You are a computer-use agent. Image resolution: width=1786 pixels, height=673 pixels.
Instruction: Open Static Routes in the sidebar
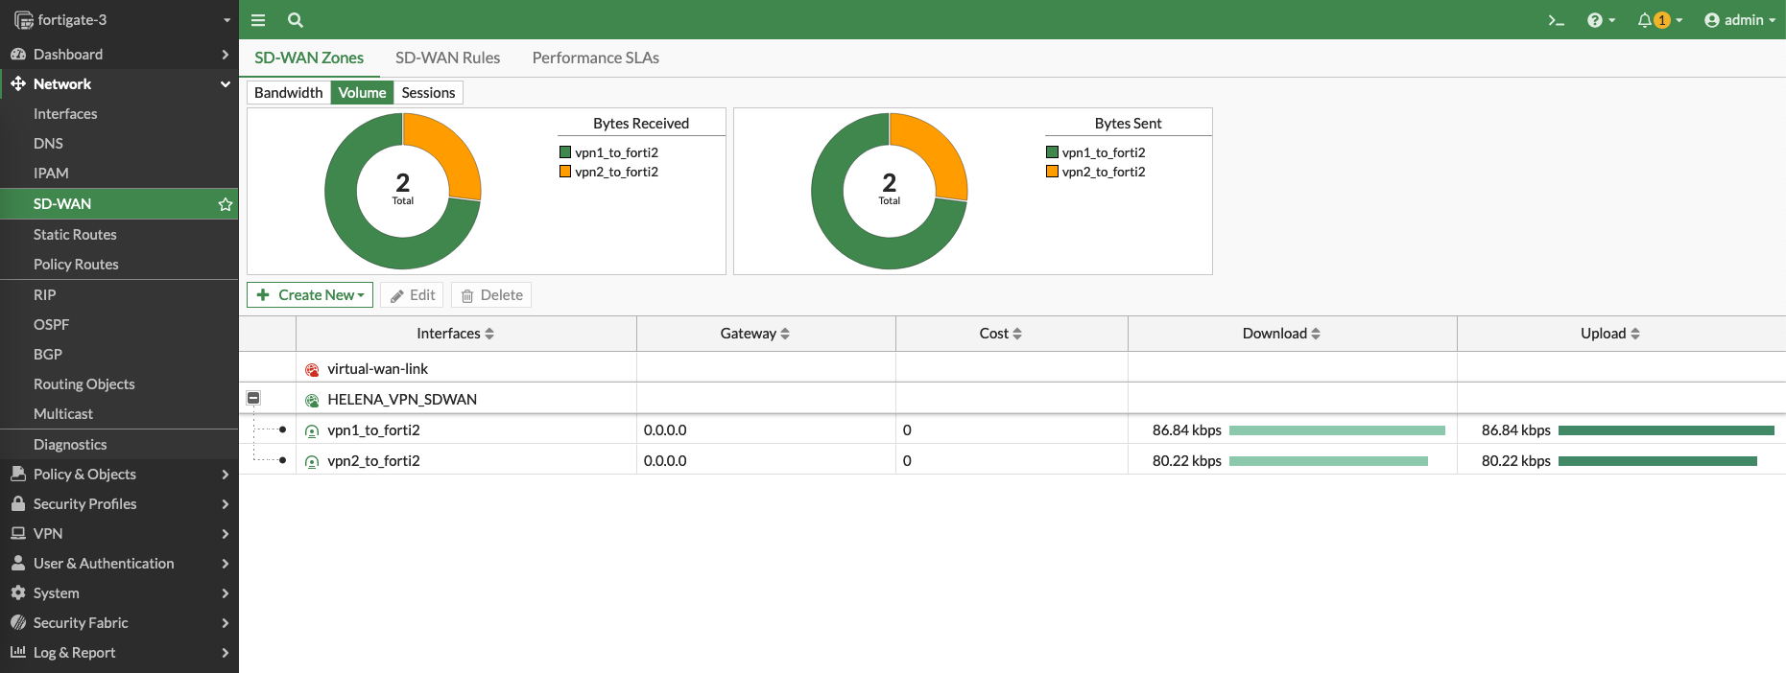pos(75,235)
